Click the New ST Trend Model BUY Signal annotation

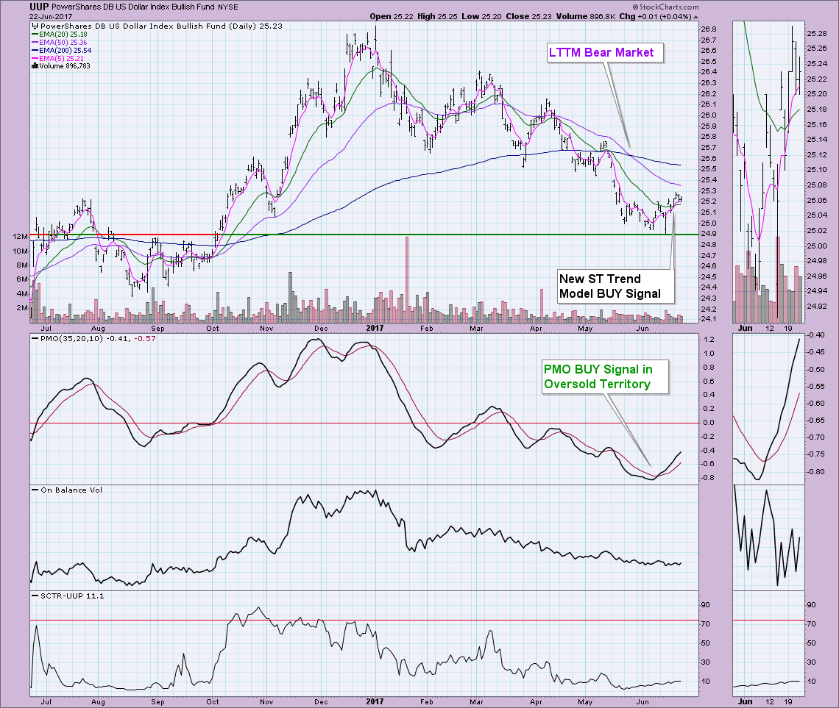[615, 287]
